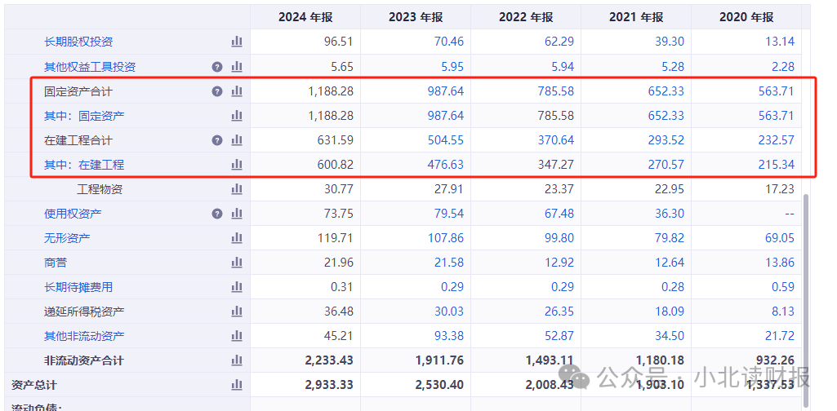The width and height of the screenshot is (837, 411).
Task: Show the chart for 在建工程合计
Action: pyautogui.click(x=237, y=140)
